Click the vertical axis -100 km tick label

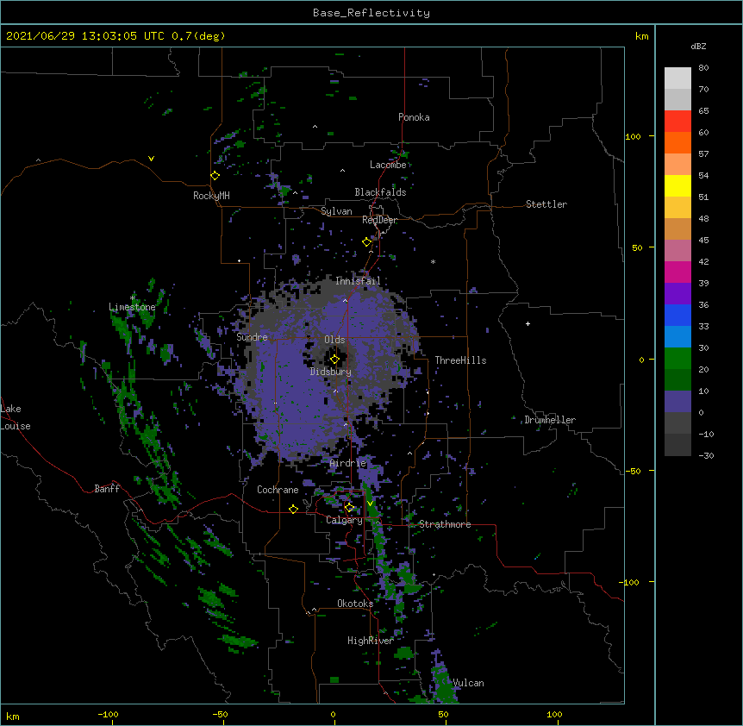[630, 582]
